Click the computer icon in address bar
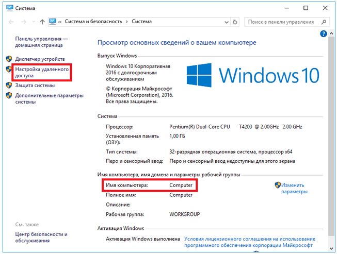Viewport: 337px width, 254px height. click(53, 22)
